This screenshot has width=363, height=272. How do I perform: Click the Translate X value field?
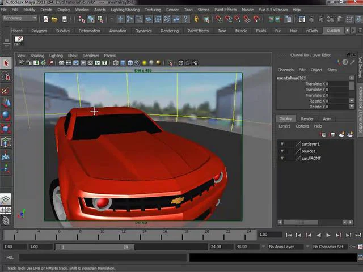(x=337, y=84)
